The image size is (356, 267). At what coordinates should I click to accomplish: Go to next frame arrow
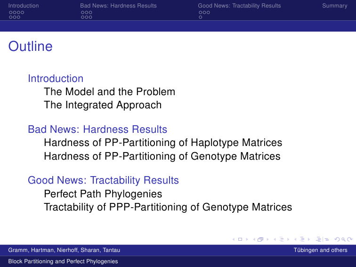[267, 239]
